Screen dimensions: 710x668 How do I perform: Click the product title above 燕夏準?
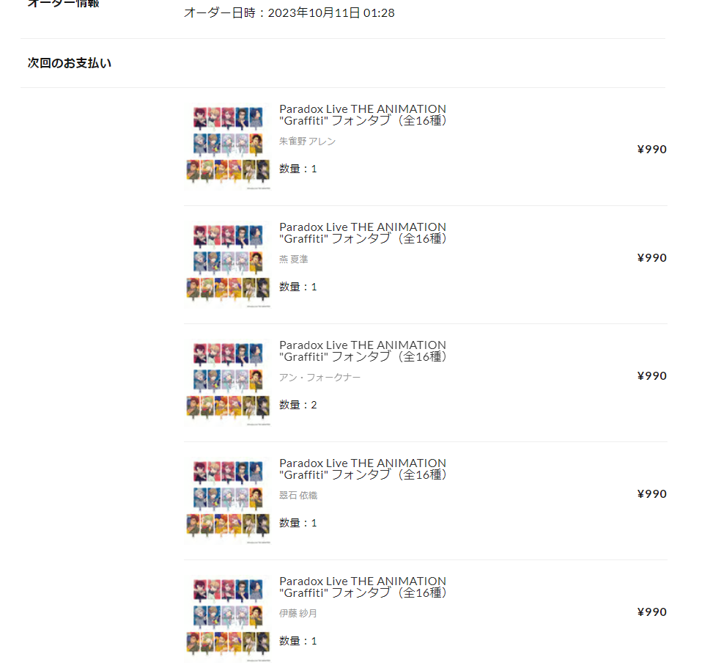tap(363, 233)
